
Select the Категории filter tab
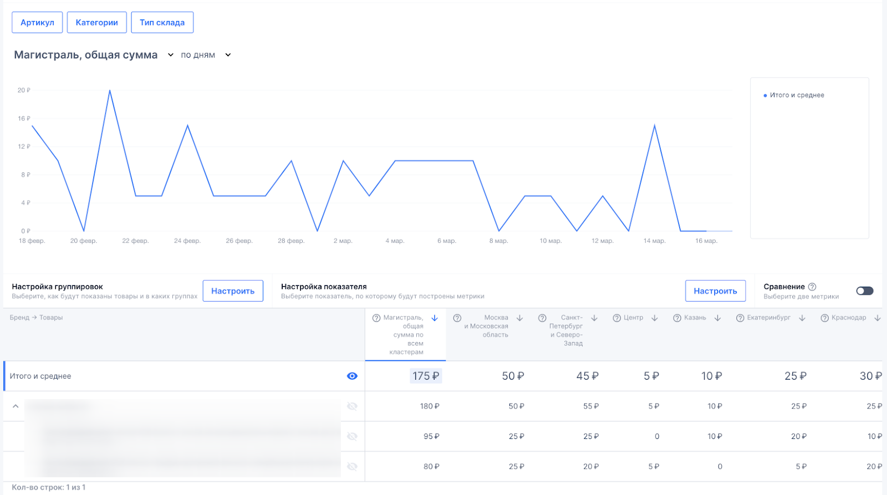97,23
